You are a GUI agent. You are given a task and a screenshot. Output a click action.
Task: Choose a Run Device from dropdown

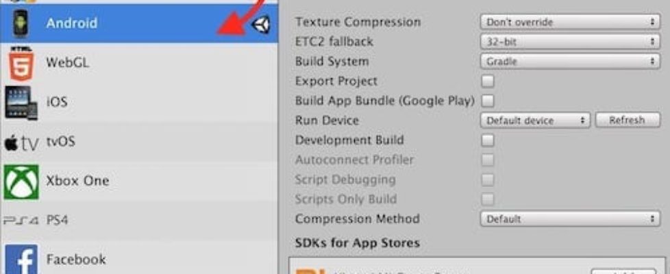(534, 121)
